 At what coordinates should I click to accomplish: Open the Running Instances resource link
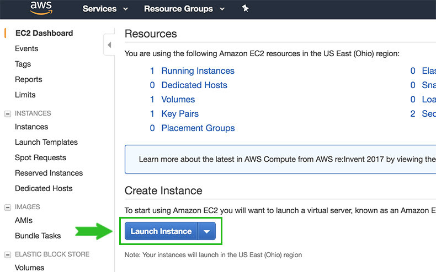[x=198, y=71]
